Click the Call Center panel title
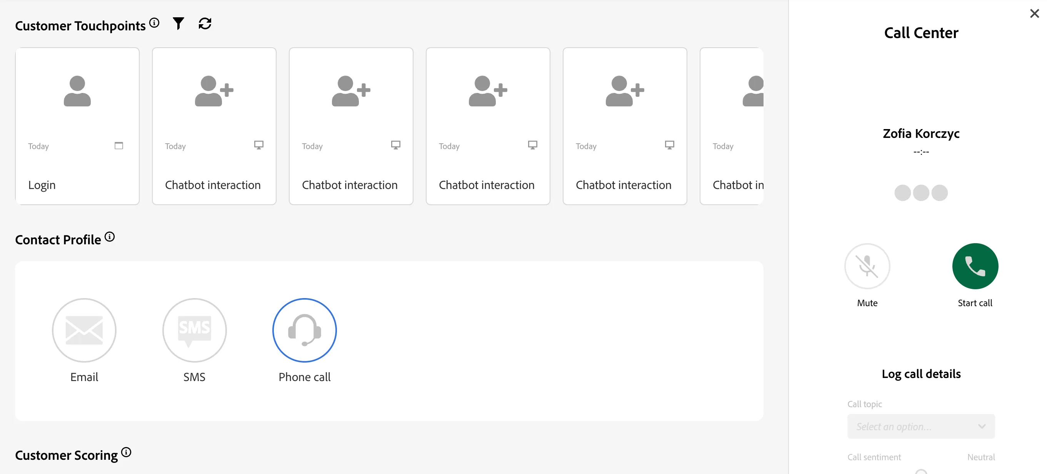The height and width of the screenshot is (474, 1047). [921, 33]
